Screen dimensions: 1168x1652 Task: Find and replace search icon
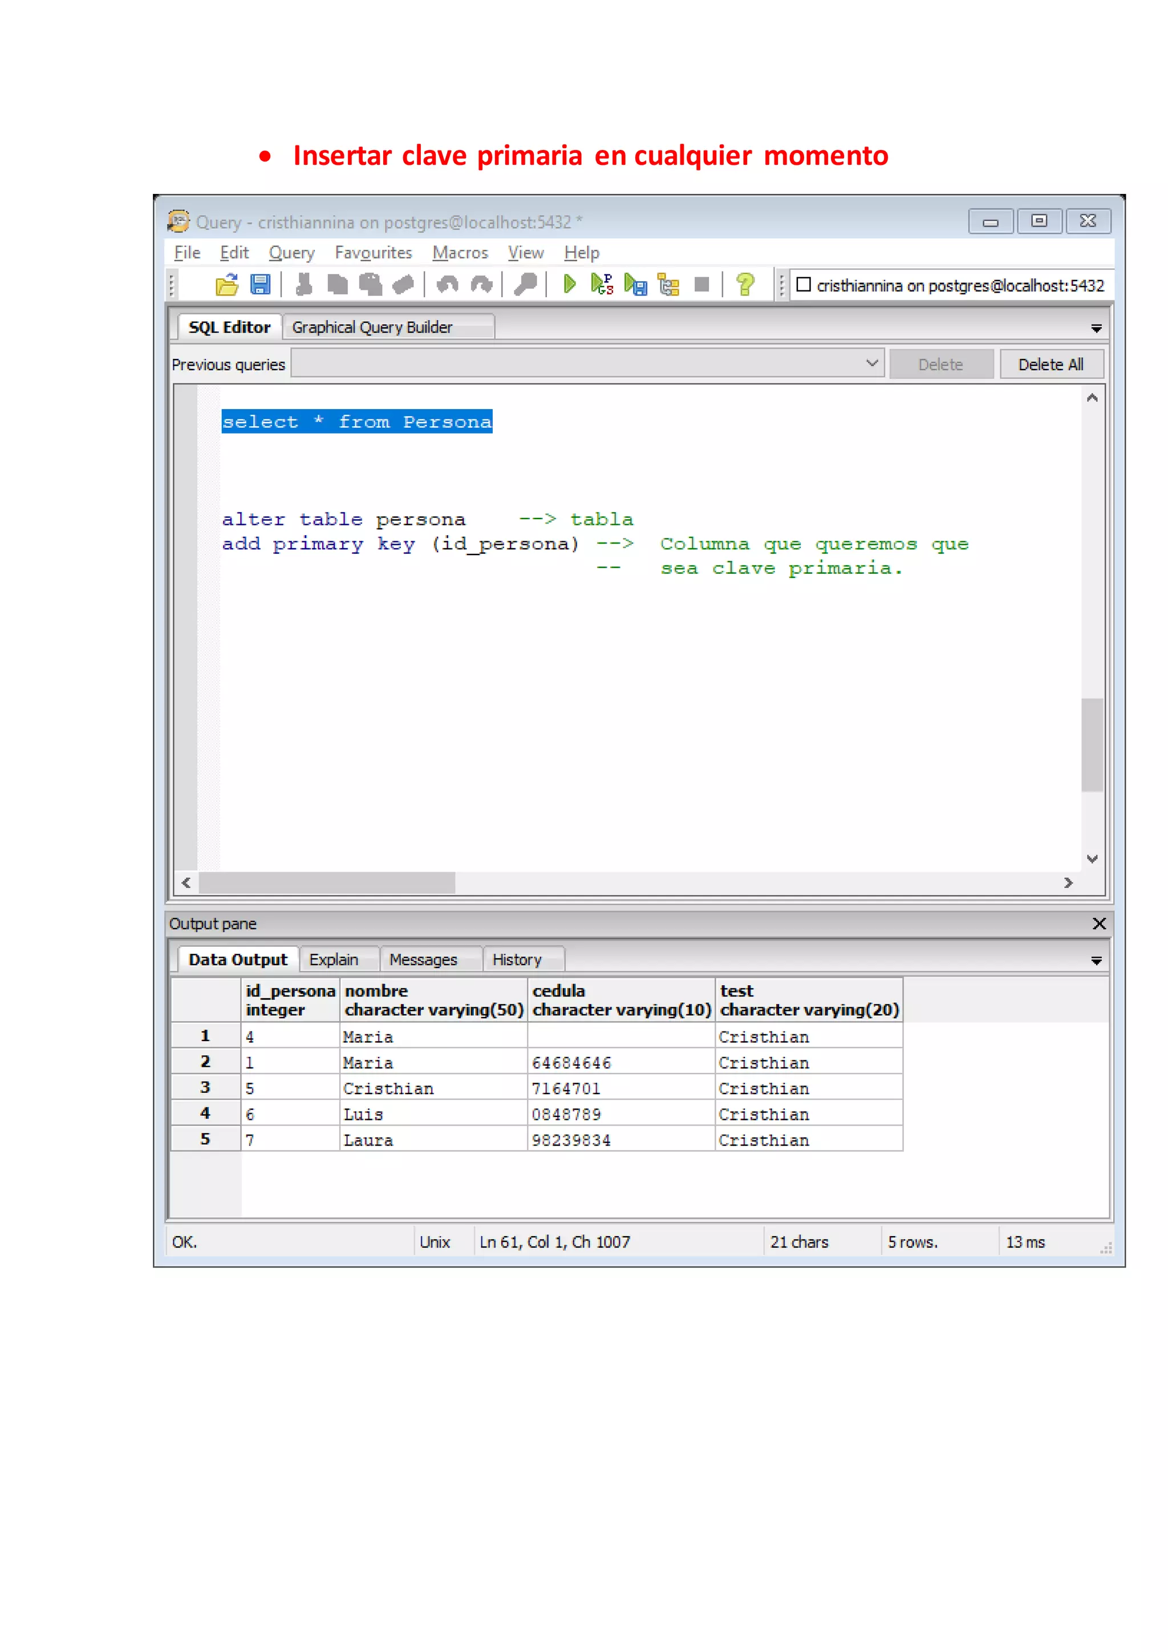[525, 285]
